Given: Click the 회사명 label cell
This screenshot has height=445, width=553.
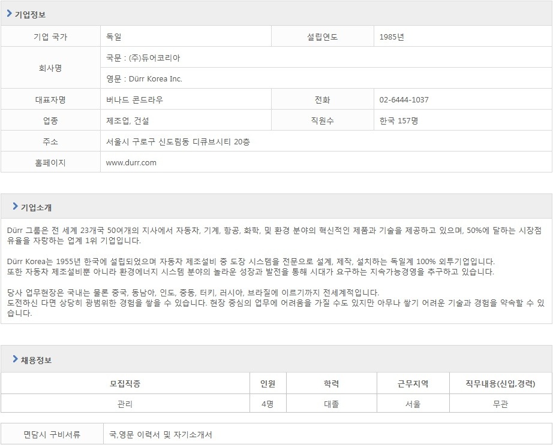Looking at the screenshot, I should point(50,68).
